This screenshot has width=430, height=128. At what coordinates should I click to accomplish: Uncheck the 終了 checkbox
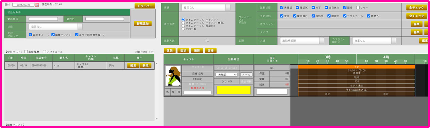click(x=313, y=7)
